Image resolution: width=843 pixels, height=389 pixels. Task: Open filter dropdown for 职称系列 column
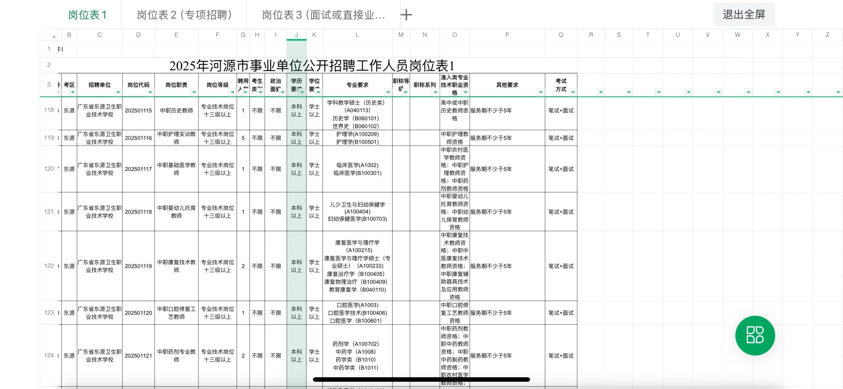(435, 92)
